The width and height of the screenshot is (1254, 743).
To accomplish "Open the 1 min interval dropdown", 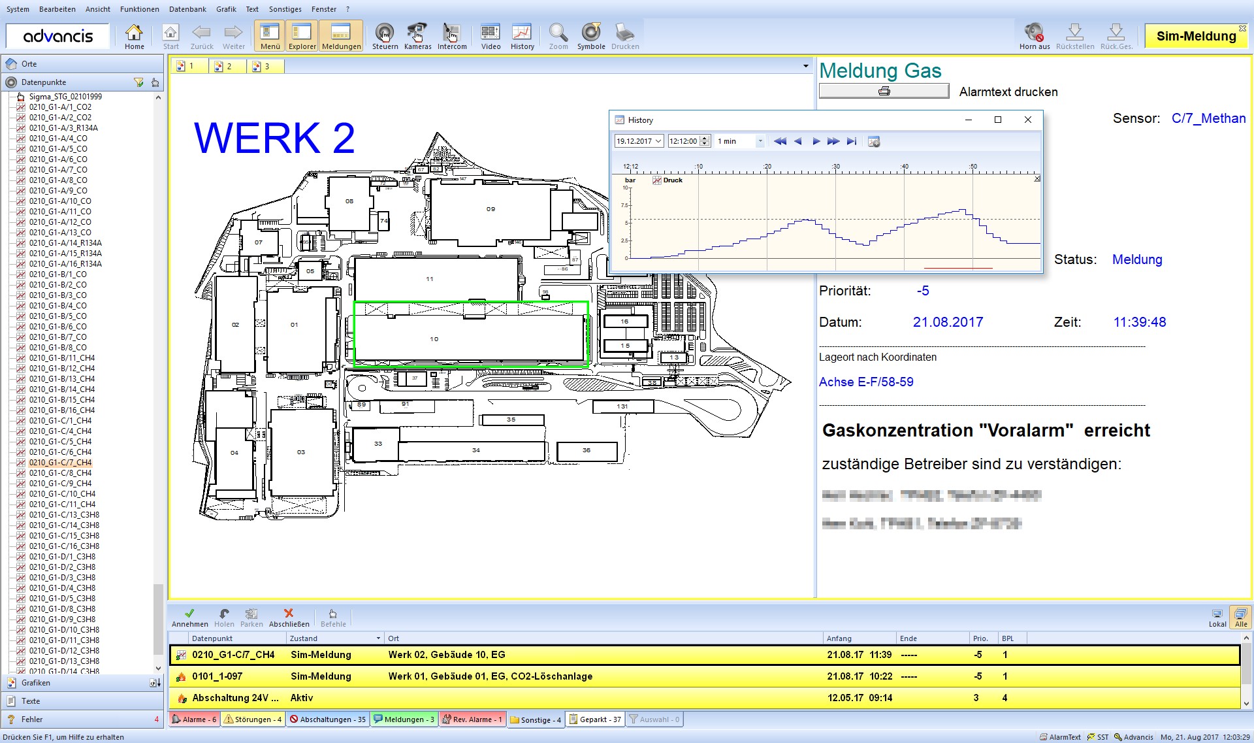I will 760,141.
